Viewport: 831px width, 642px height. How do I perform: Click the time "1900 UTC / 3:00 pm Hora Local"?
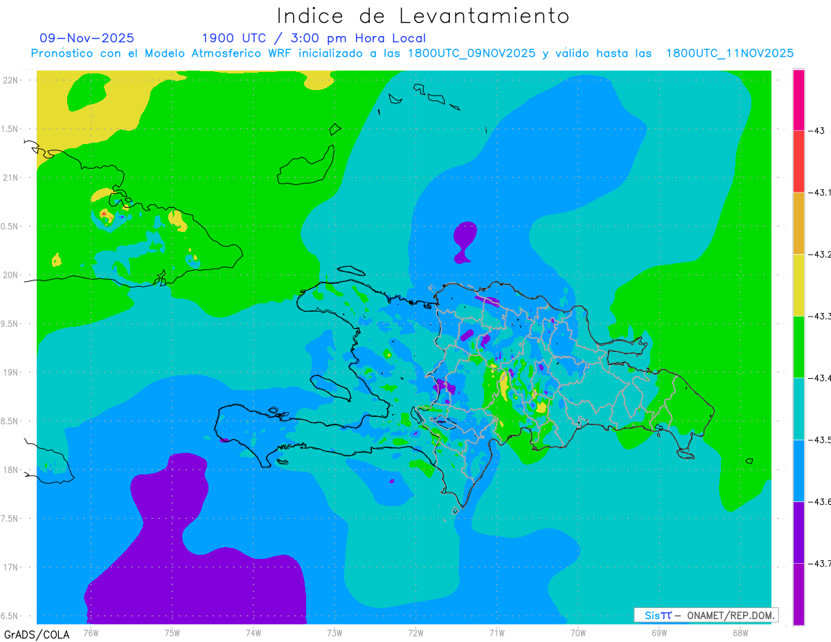[314, 38]
